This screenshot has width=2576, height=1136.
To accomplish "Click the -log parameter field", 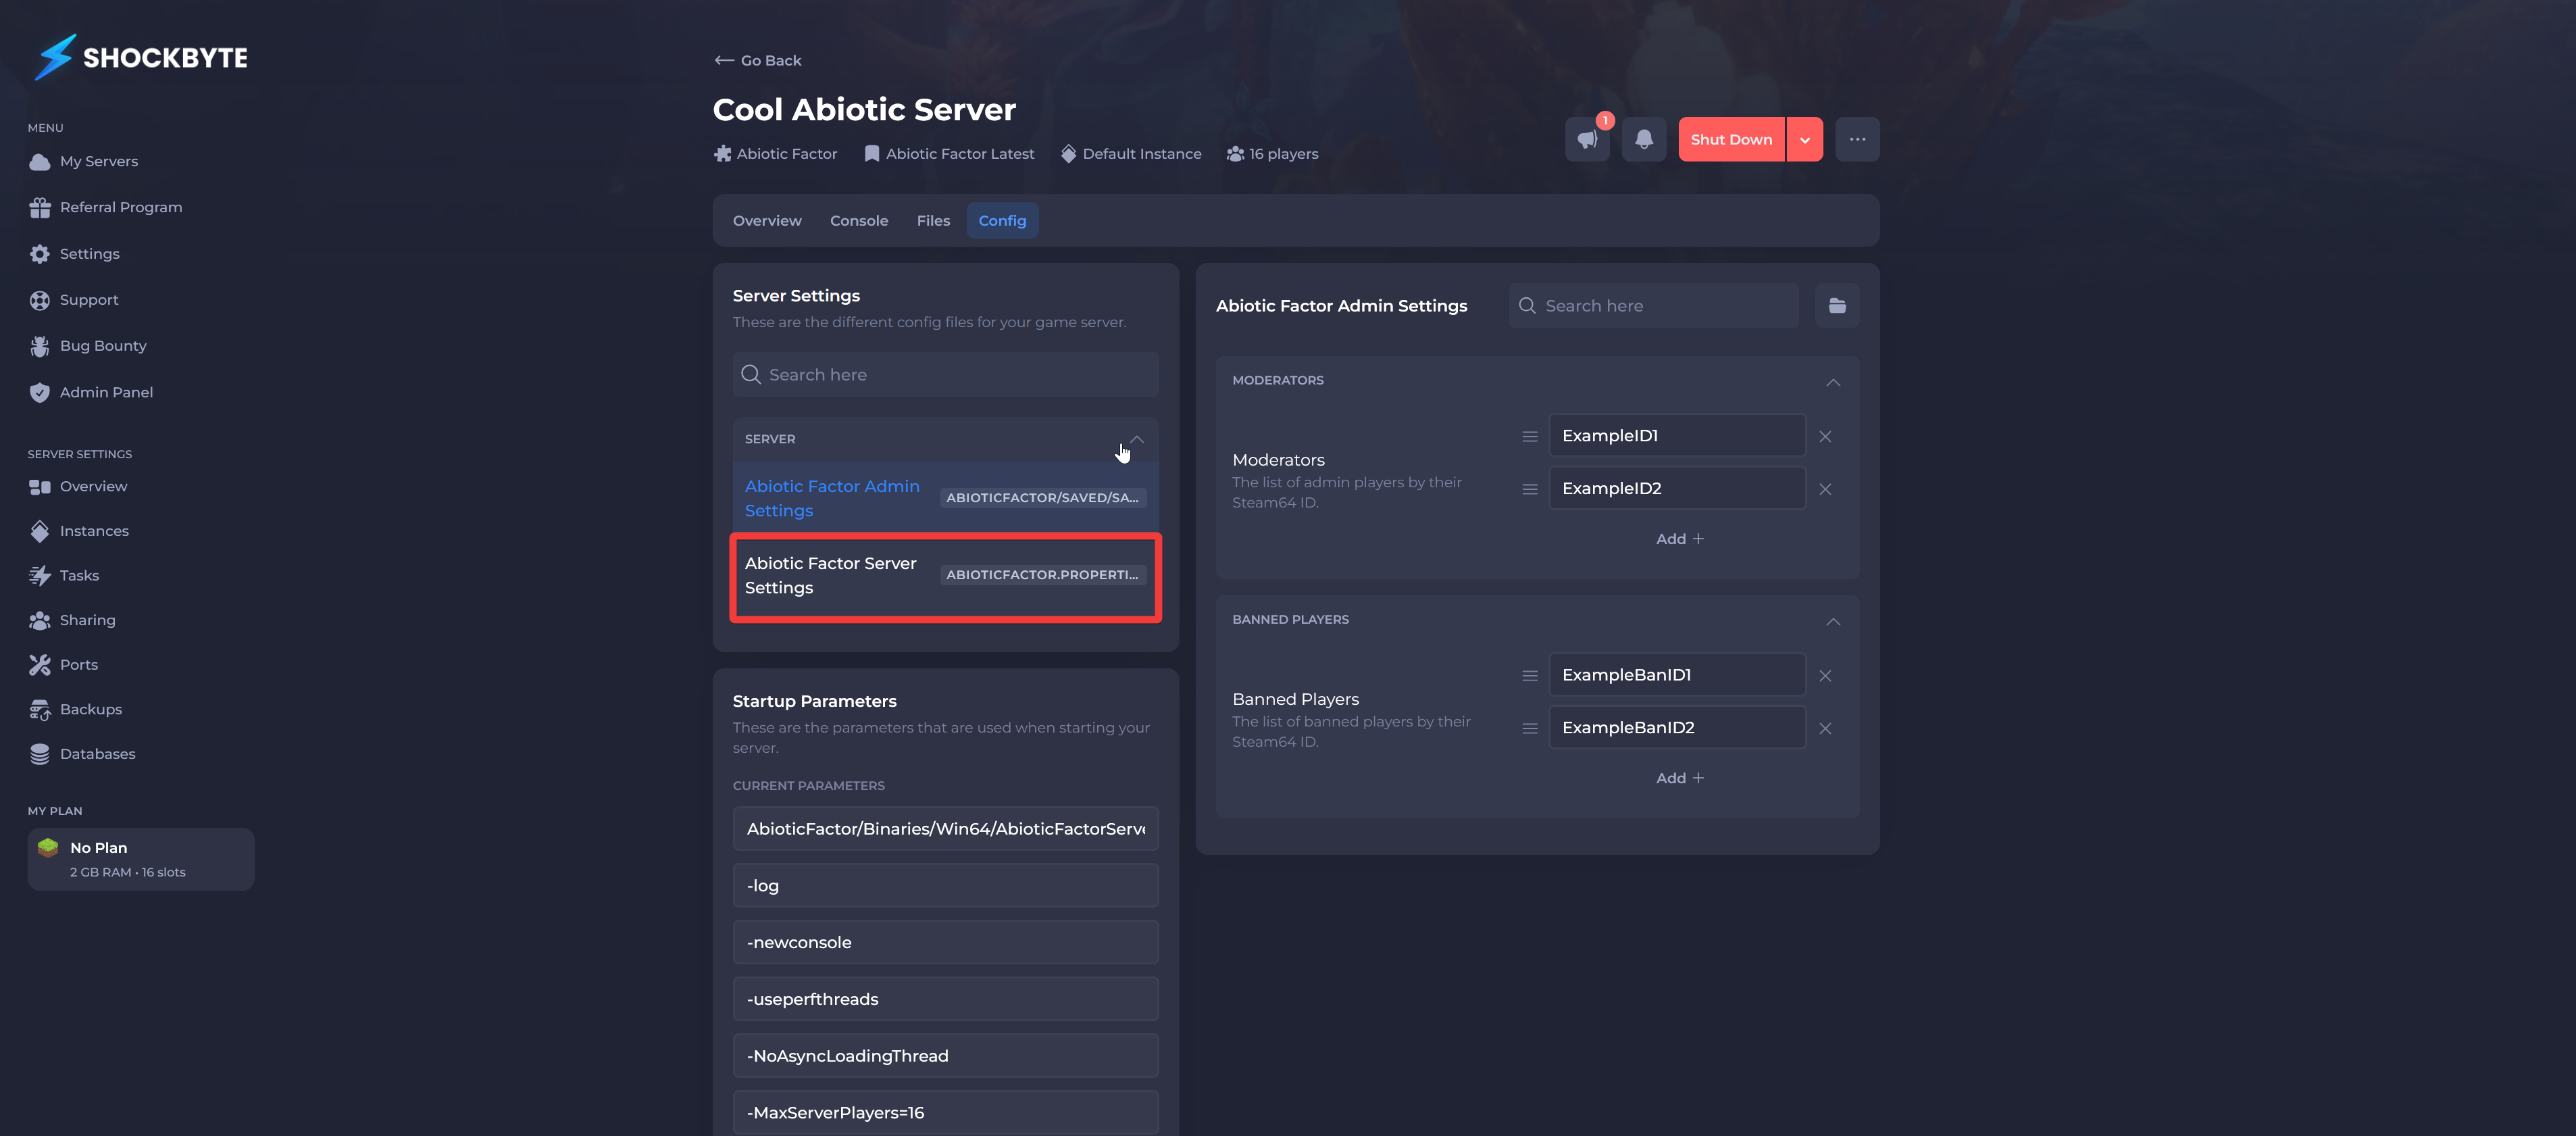I will click(945, 886).
